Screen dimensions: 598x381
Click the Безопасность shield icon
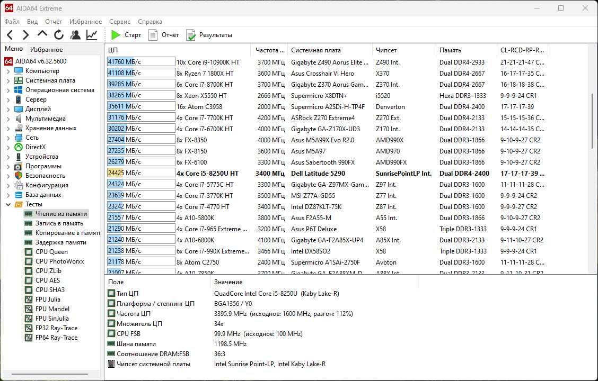click(x=19, y=176)
